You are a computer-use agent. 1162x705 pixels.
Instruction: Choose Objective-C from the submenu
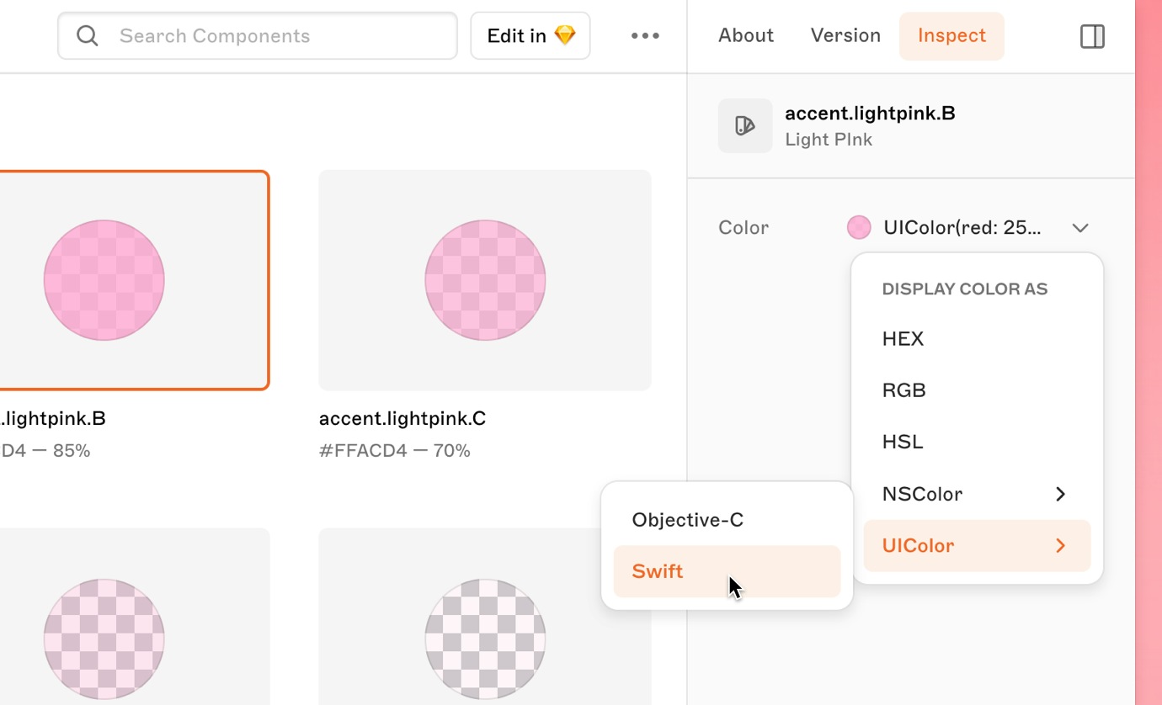tap(687, 519)
